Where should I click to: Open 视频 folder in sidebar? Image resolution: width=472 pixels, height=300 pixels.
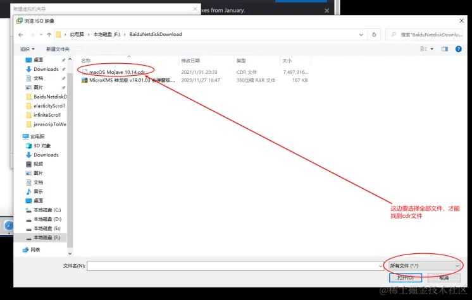tap(38, 164)
